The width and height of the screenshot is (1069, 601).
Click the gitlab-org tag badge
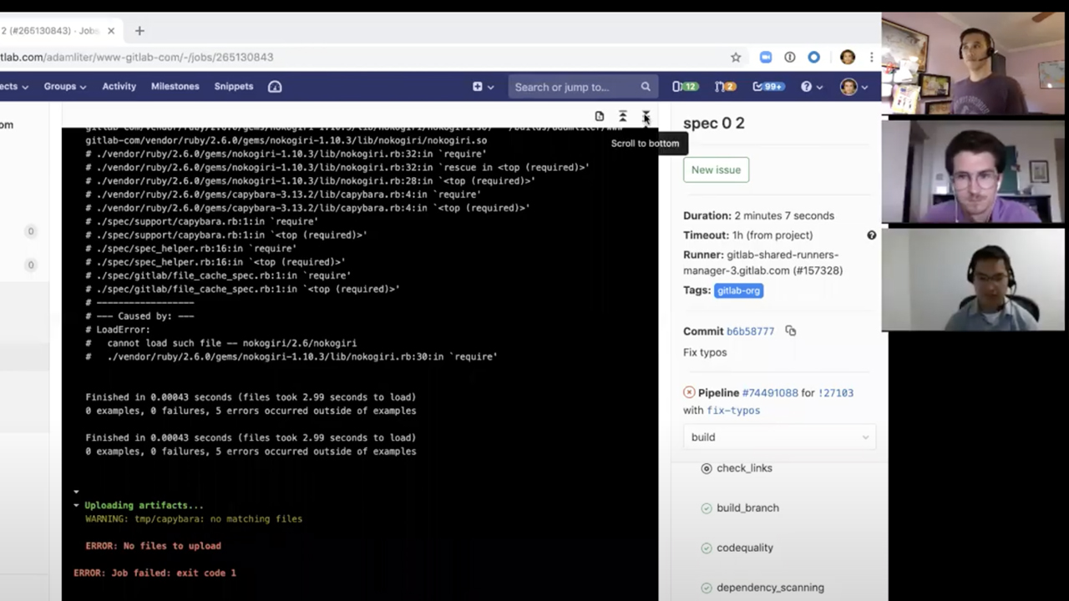tap(739, 290)
